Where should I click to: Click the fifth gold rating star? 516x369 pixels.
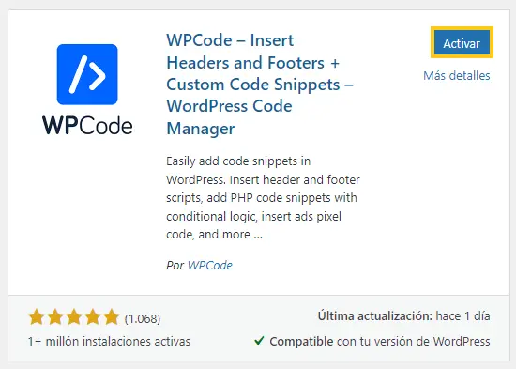point(112,317)
